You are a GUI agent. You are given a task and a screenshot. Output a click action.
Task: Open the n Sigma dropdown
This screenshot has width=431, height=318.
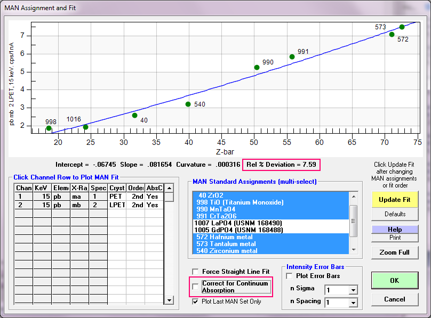pyautogui.click(x=352, y=290)
